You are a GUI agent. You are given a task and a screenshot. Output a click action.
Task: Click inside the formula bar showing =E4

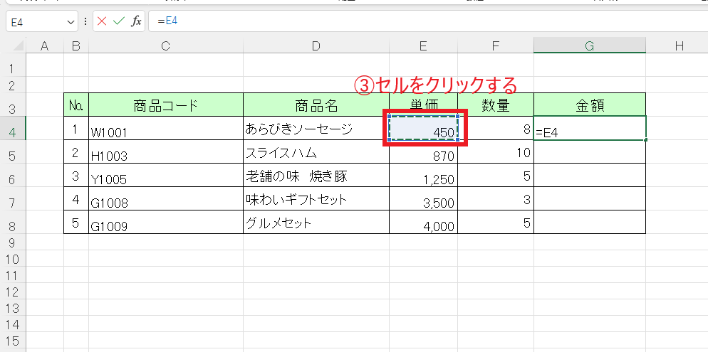coord(428,21)
